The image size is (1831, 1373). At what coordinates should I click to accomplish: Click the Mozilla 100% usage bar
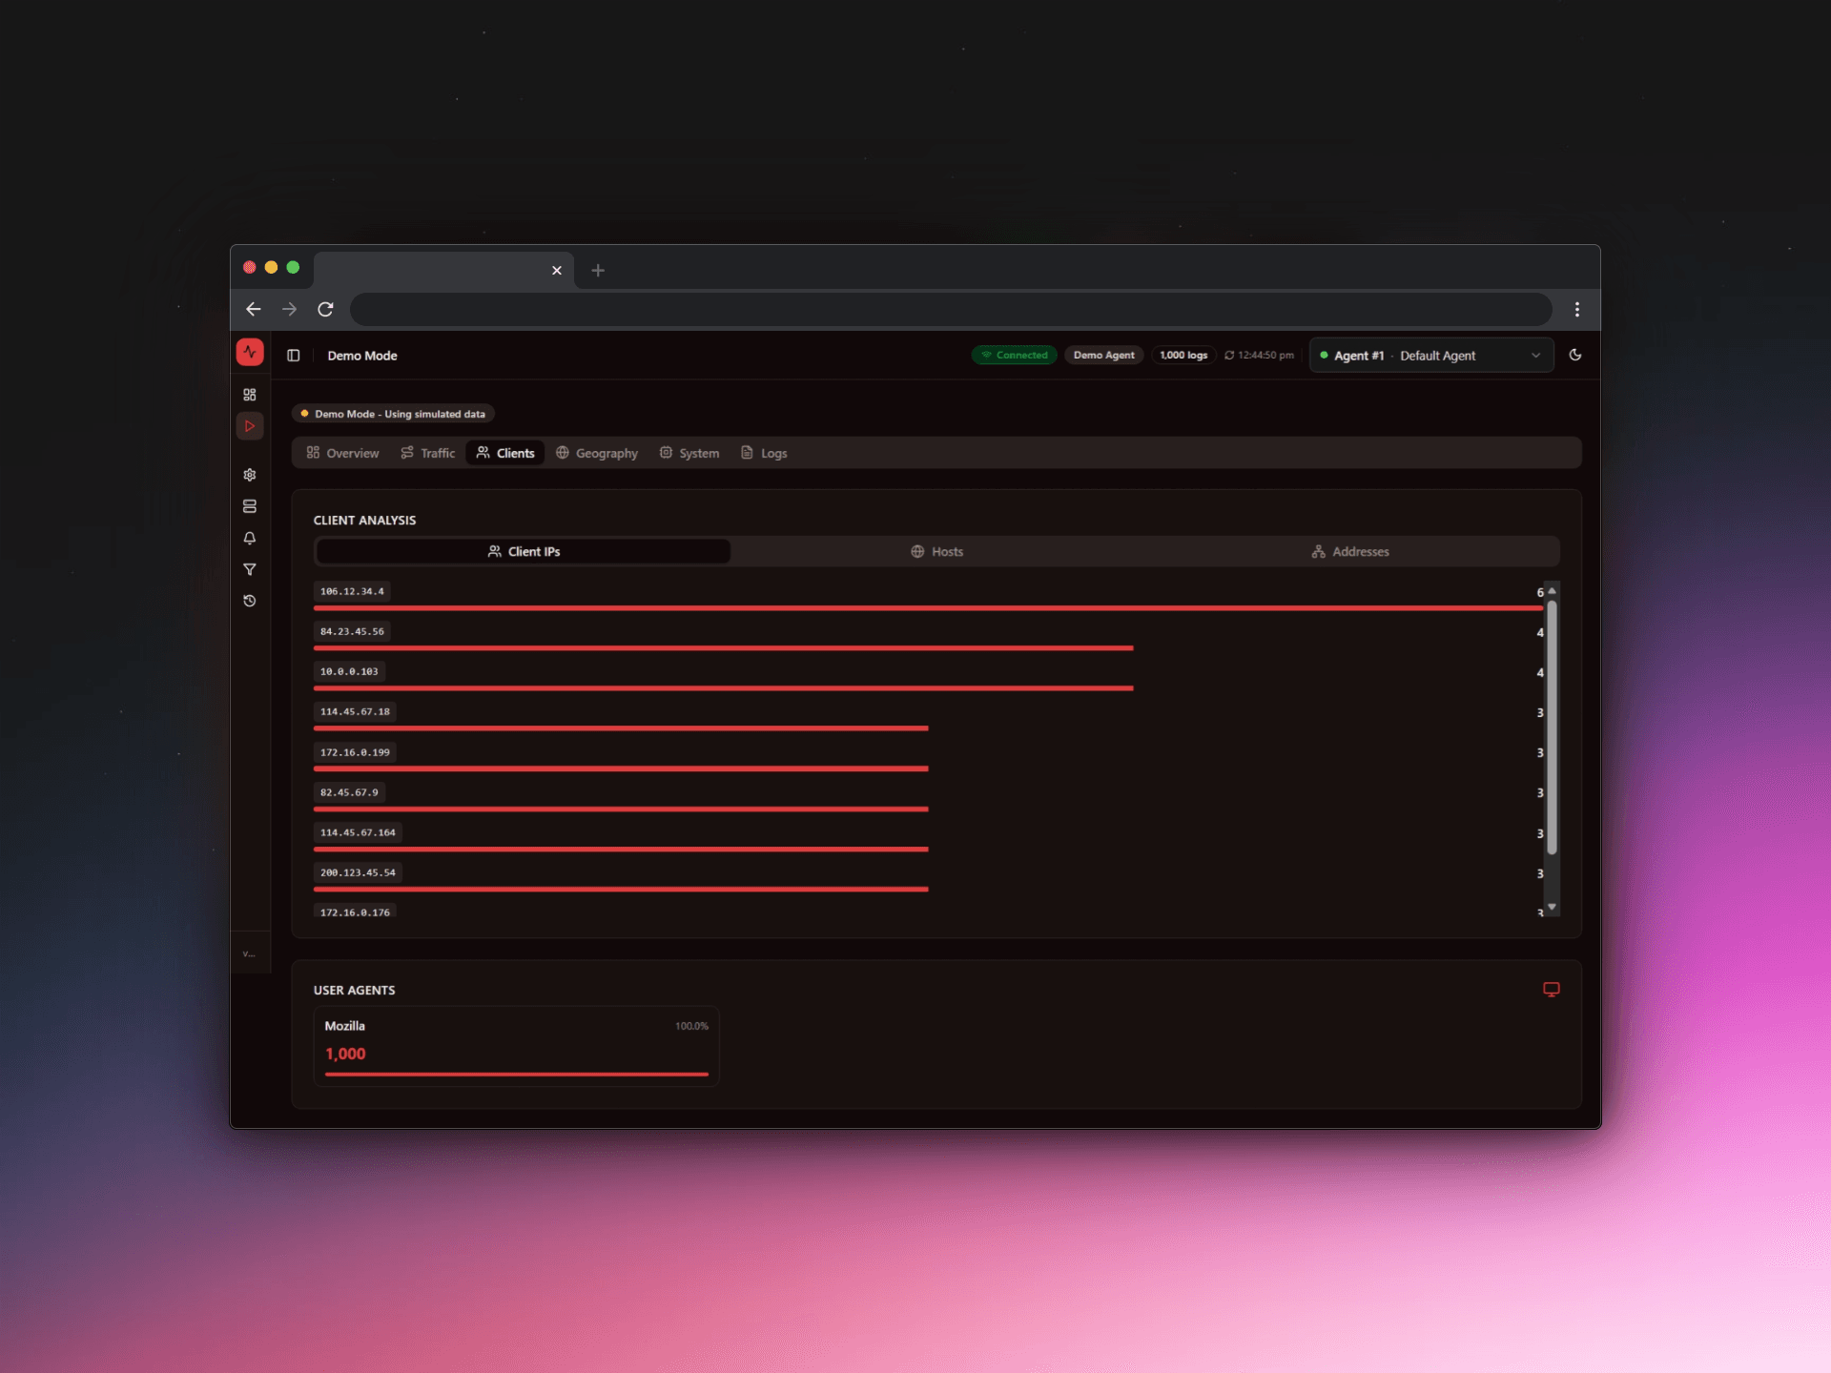click(516, 1075)
